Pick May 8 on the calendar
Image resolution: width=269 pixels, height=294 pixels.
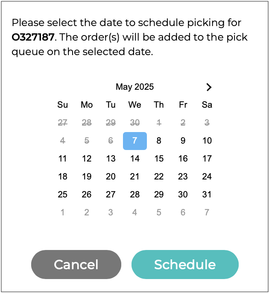(159, 141)
